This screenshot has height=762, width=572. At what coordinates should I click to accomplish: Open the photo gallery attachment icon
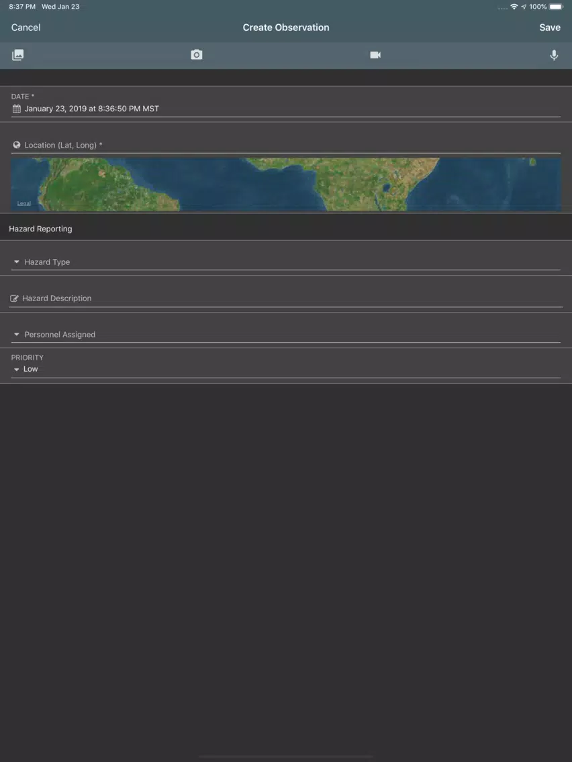click(18, 55)
